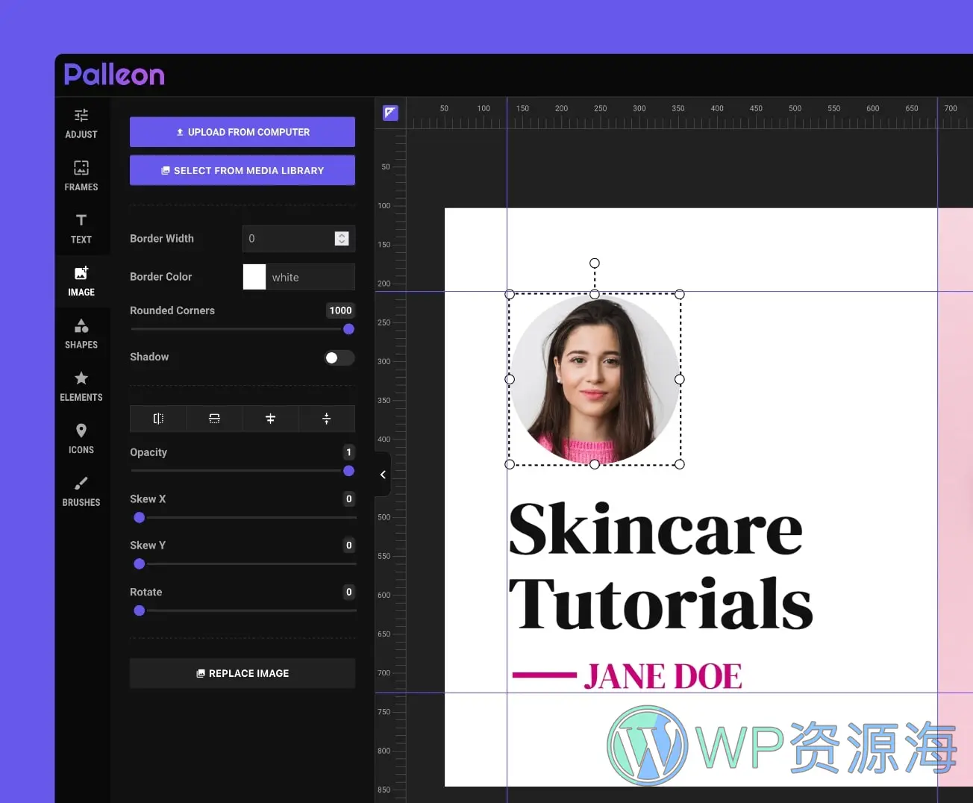Viewport: 973px width, 803px height.
Task: Flip the image vertically
Action: tap(214, 419)
